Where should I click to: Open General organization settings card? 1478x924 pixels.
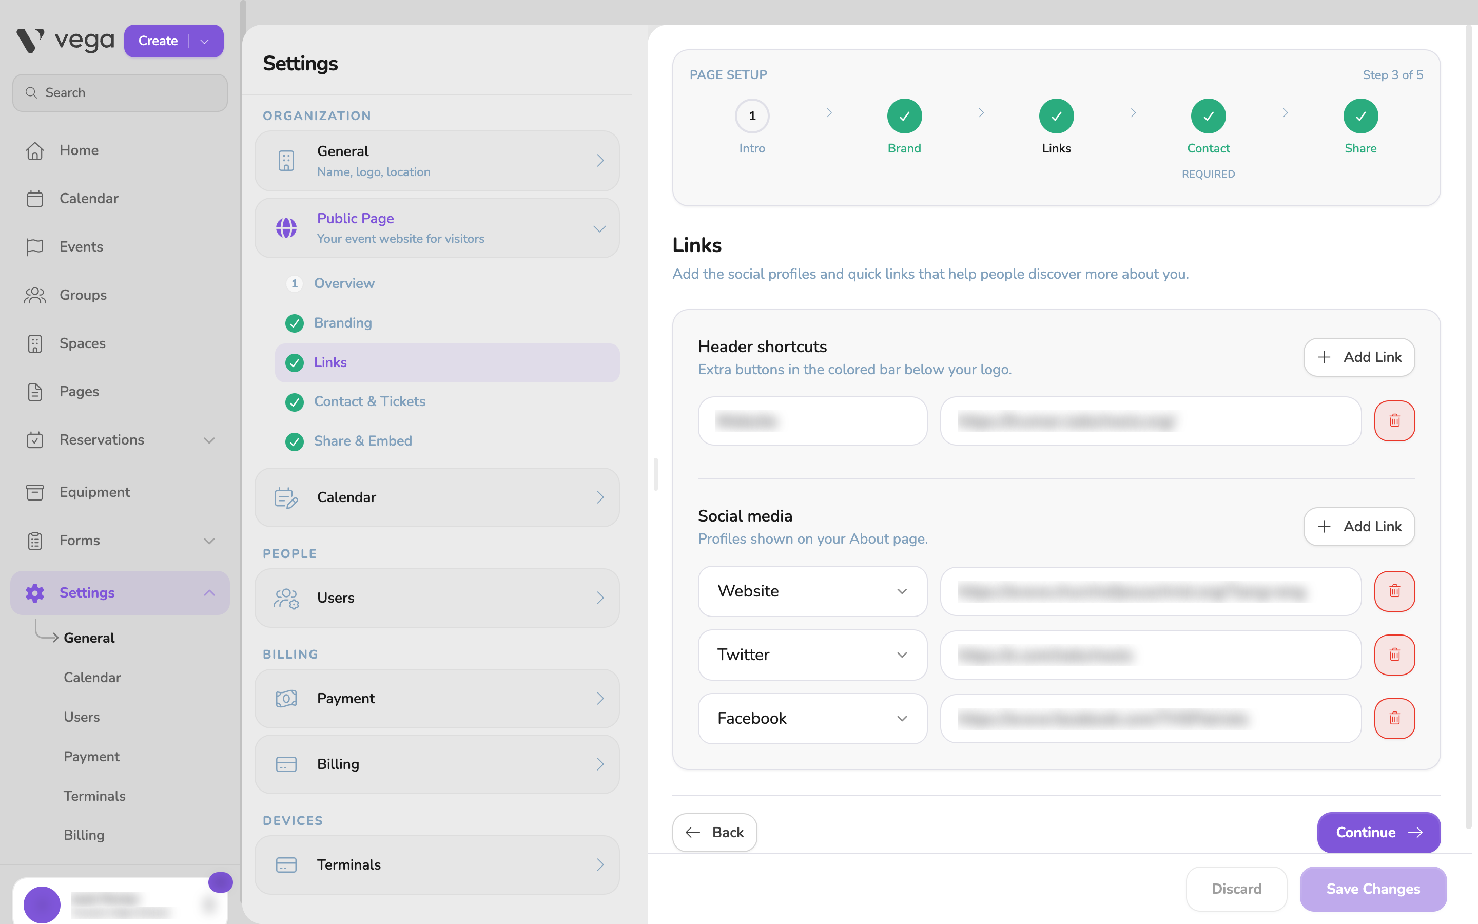pos(437,161)
